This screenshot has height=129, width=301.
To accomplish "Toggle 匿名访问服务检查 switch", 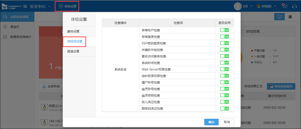I will pos(224,56).
